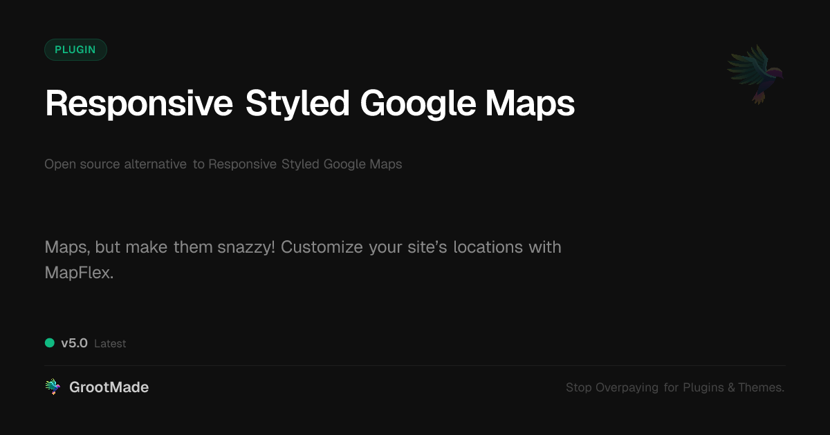Click the small GrootMade bird logo
Image resolution: width=830 pixels, height=435 pixels.
[x=53, y=387]
